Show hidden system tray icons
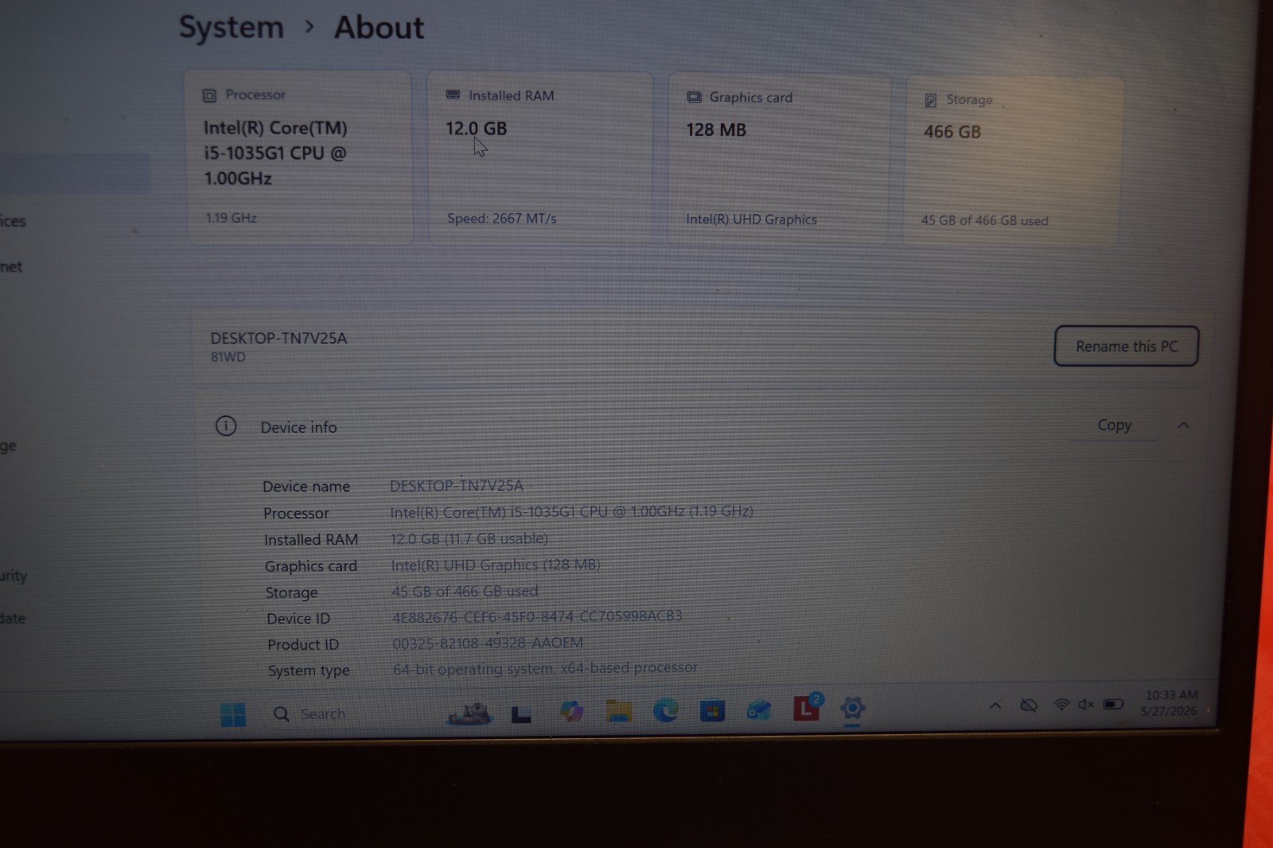Image resolution: width=1273 pixels, height=848 pixels. (x=995, y=705)
